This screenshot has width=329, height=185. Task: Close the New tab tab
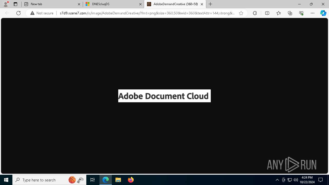coord(79,4)
